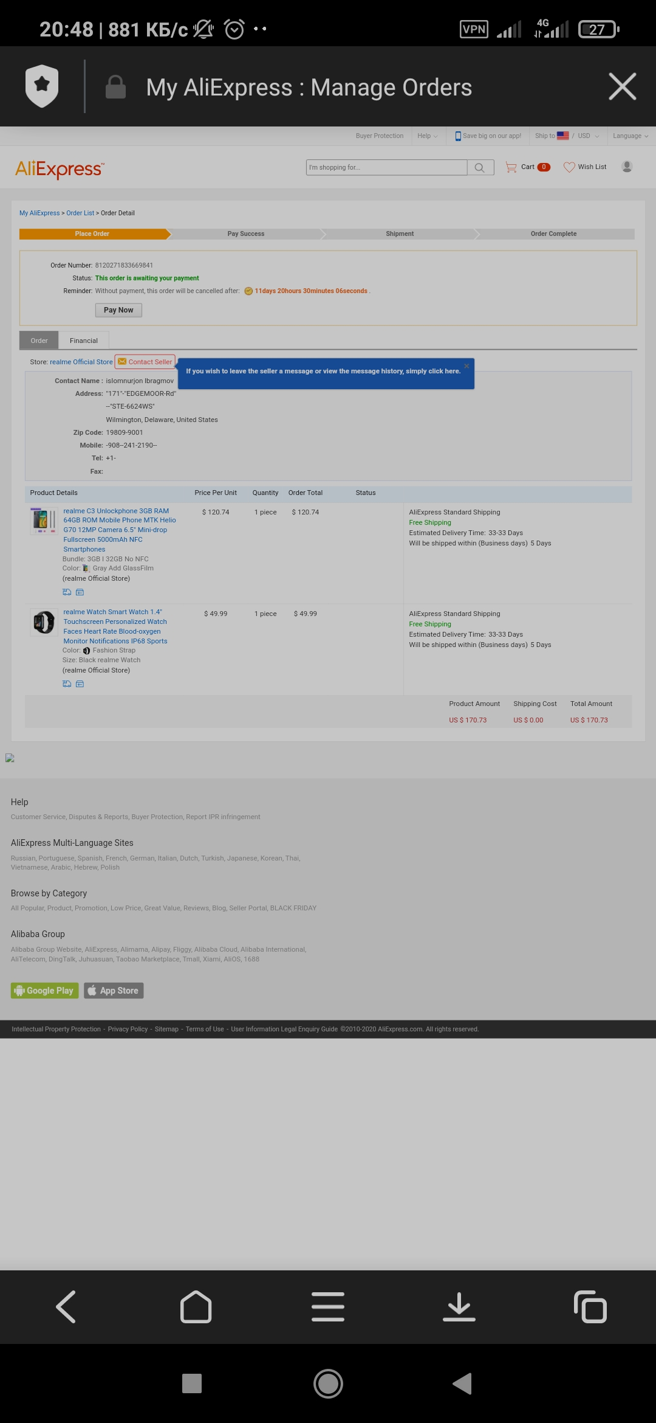Click the first icon under realme Watch item
Image resolution: width=656 pixels, height=1423 pixels.
pos(67,684)
